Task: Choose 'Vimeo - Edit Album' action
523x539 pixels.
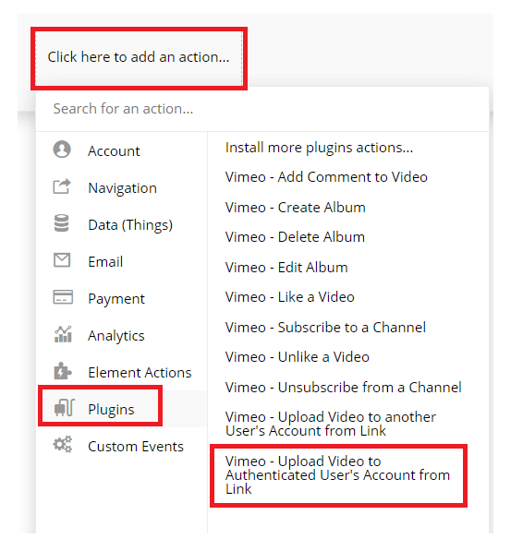Action: (286, 267)
